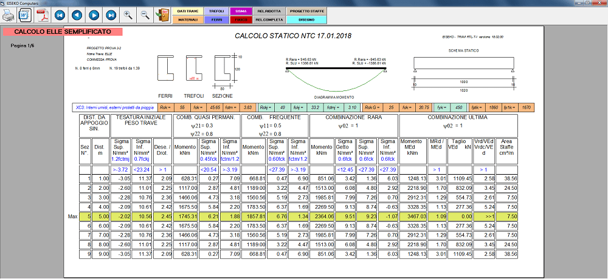
Task: Open the REL.COMPLETA report
Action: pos(269,19)
